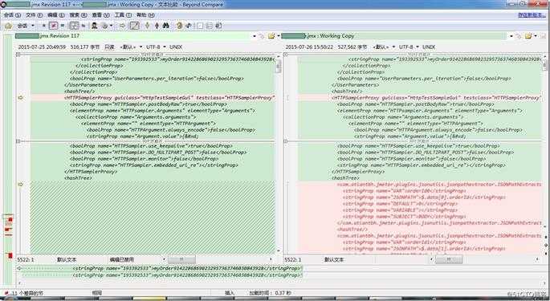Click the blank page layout toolbar icon

point(200,26)
